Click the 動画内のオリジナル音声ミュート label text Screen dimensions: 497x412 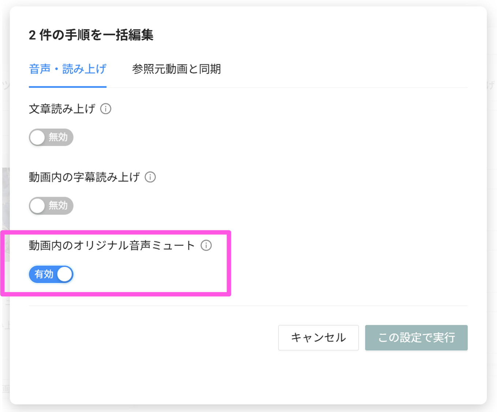(112, 245)
